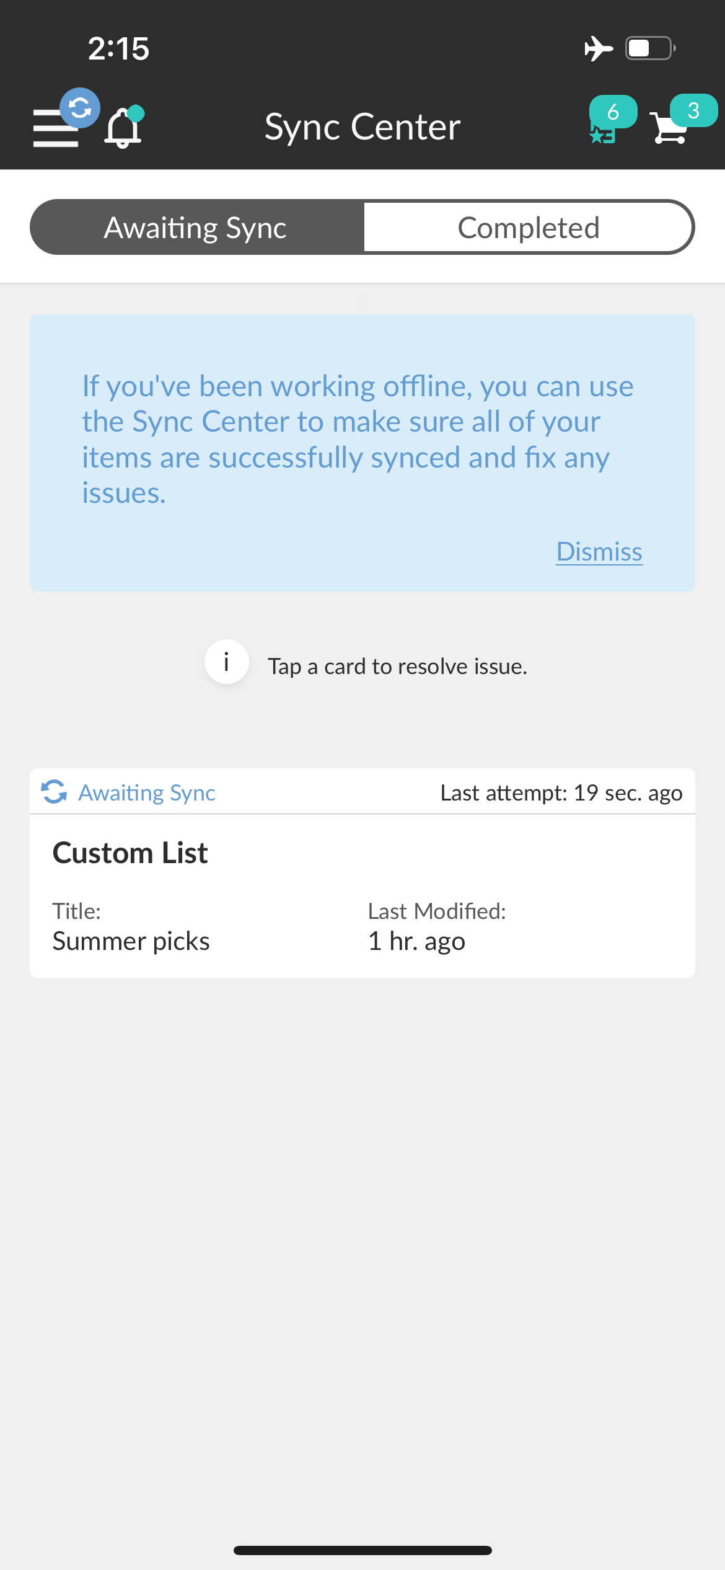Open the hamburger menu

[55, 128]
